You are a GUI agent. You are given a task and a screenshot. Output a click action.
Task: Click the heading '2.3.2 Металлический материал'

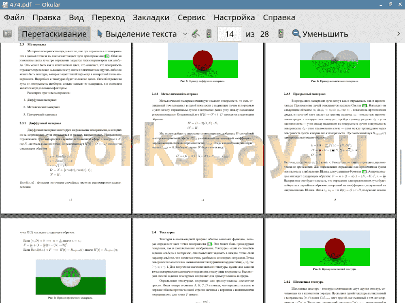tap(175, 94)
